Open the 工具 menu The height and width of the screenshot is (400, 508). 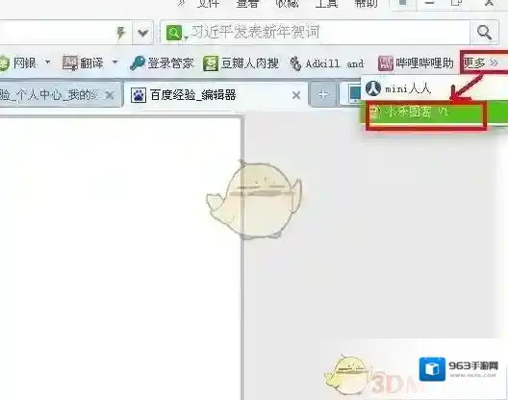(326, 3)
